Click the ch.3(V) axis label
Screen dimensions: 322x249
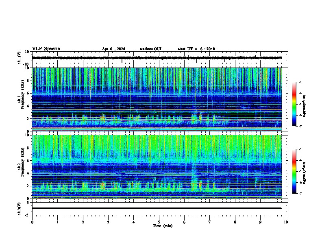(20, 209)
